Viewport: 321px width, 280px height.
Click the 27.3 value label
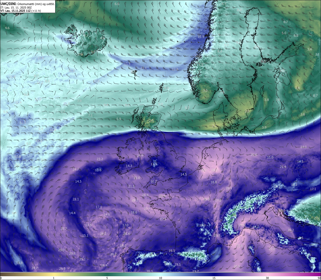tap(218, 200)
